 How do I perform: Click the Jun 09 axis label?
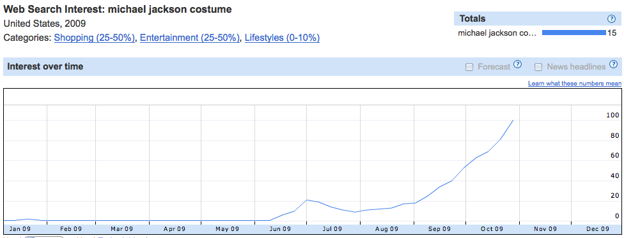(x=279, y=229)
